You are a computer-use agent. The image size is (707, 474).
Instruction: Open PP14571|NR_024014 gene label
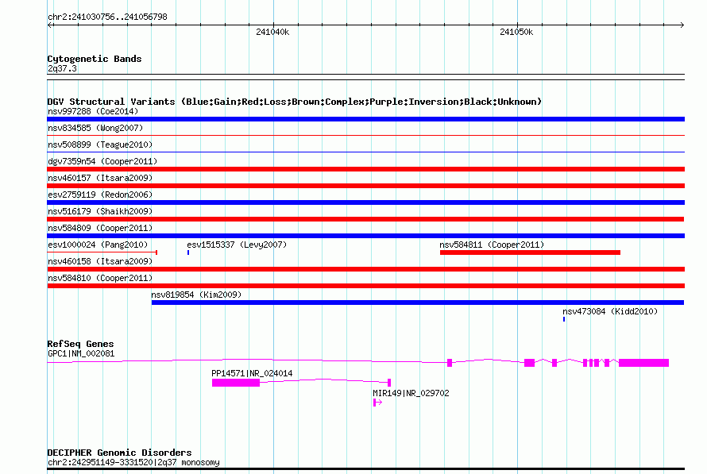(x=252, y=373)
